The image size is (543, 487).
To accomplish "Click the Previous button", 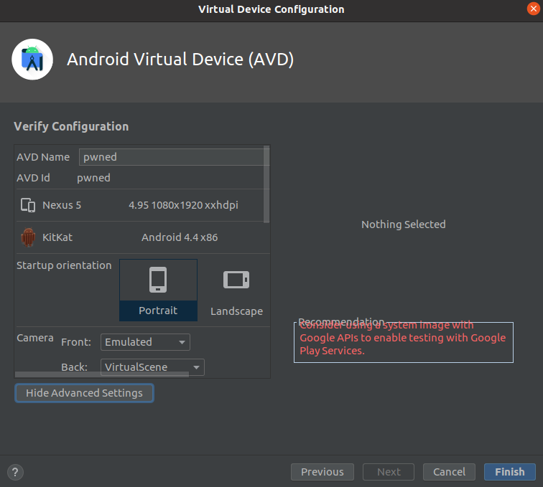I will point(322,472).
